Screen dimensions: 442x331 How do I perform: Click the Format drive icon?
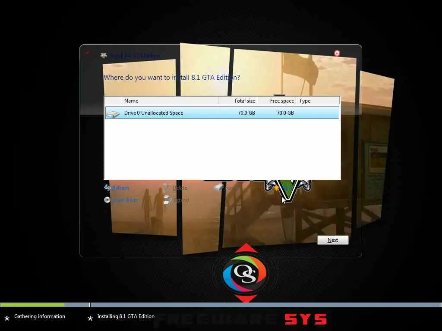tap(219, 187)
